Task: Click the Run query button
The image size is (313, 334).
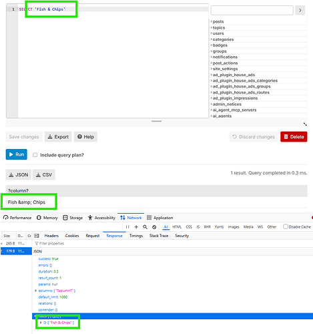Action: [x=17, y=154]
